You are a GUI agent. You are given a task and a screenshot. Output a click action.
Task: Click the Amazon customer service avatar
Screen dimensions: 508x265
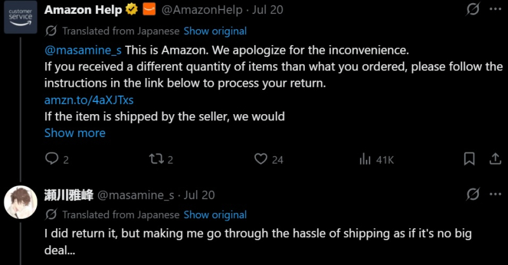point(20,17)
